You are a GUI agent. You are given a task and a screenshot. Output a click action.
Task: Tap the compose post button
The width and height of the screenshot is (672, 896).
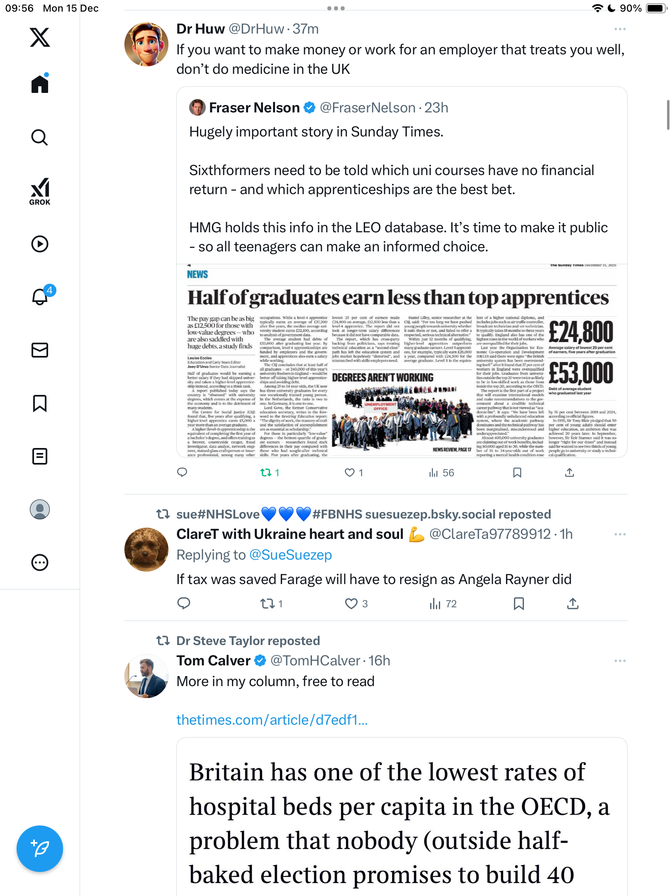coord(40,848)
